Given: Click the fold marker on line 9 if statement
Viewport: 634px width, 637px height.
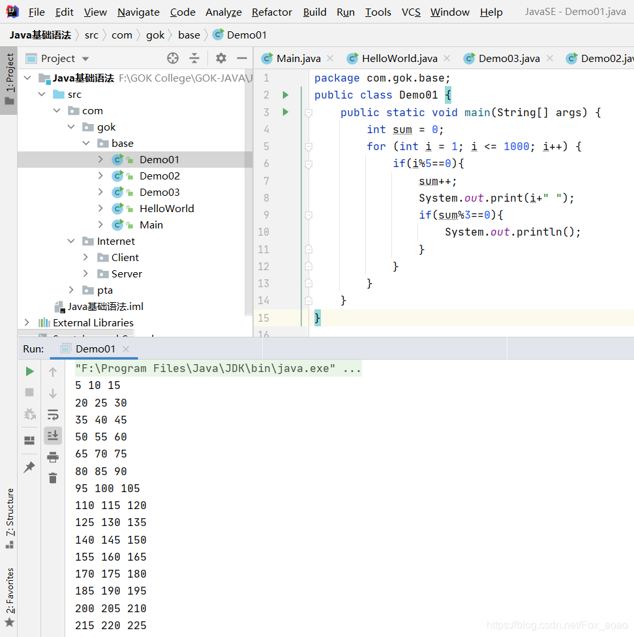Looking at the screenshot, I should point(309,215).
